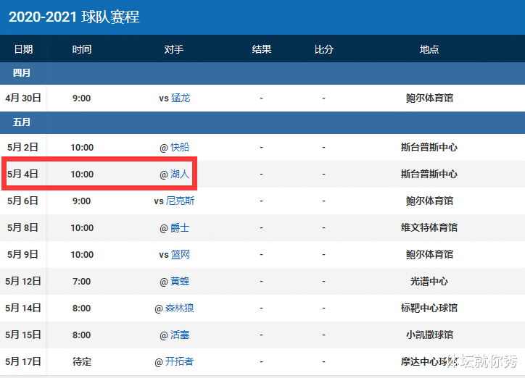Open the 开拓者 team link
This screenshot has width=525, height=378.
179,361
